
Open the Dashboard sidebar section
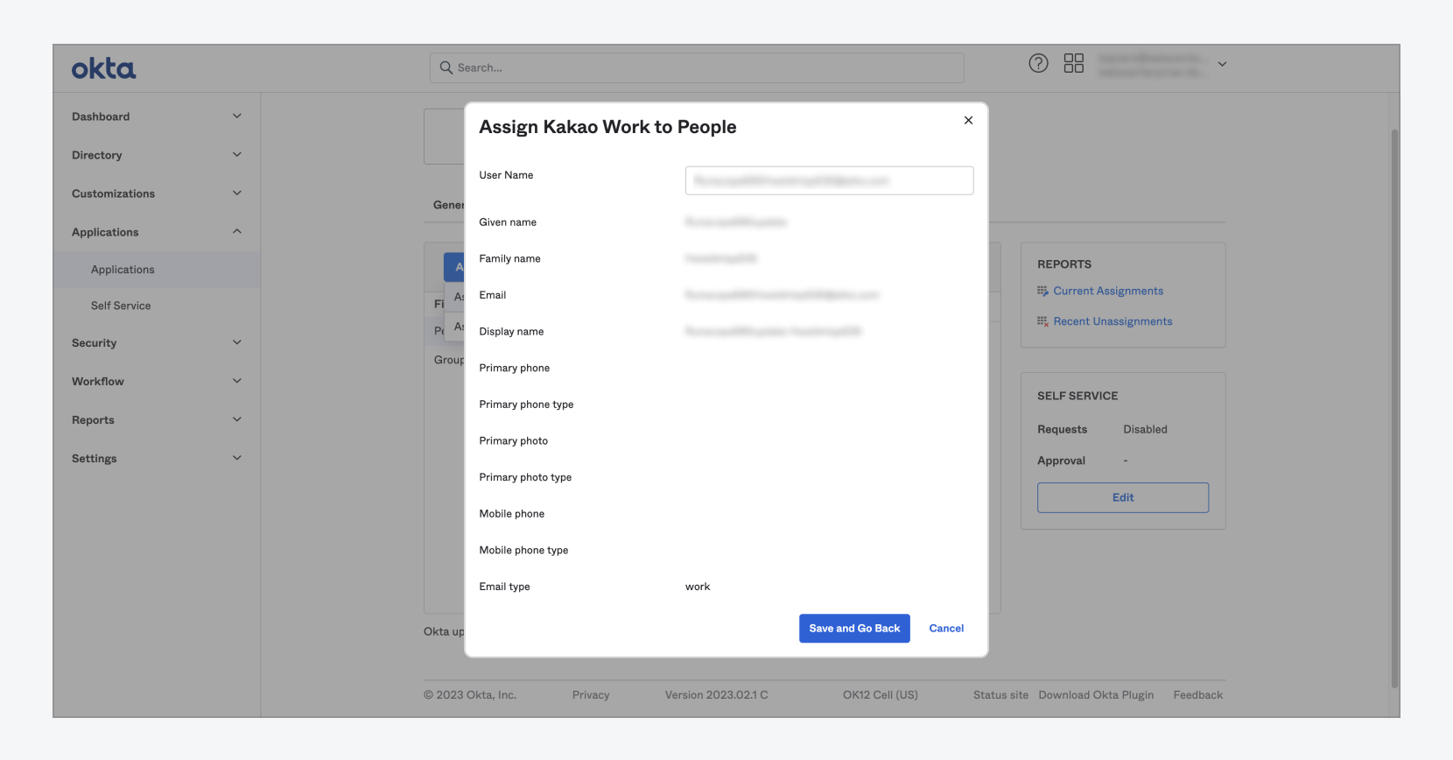pyautogui.click(x=157, y=116)
